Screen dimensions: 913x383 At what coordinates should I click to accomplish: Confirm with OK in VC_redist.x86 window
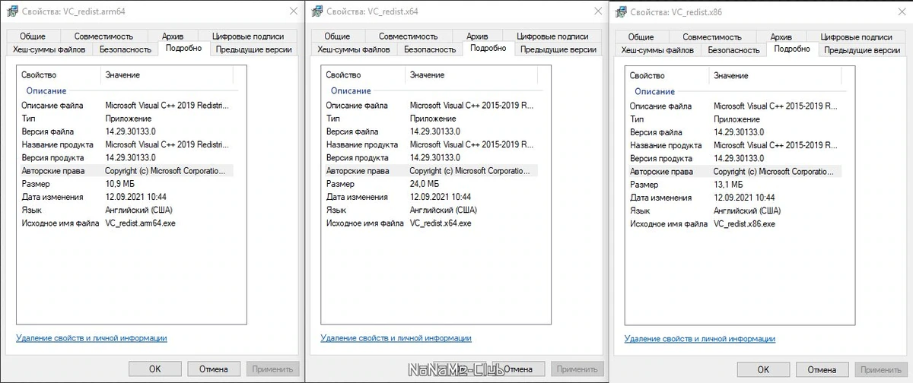(x=763, y=369)
